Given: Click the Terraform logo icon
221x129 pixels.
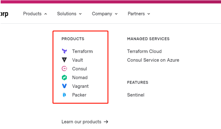Looking at the screenshot, I should coord(64,51).
